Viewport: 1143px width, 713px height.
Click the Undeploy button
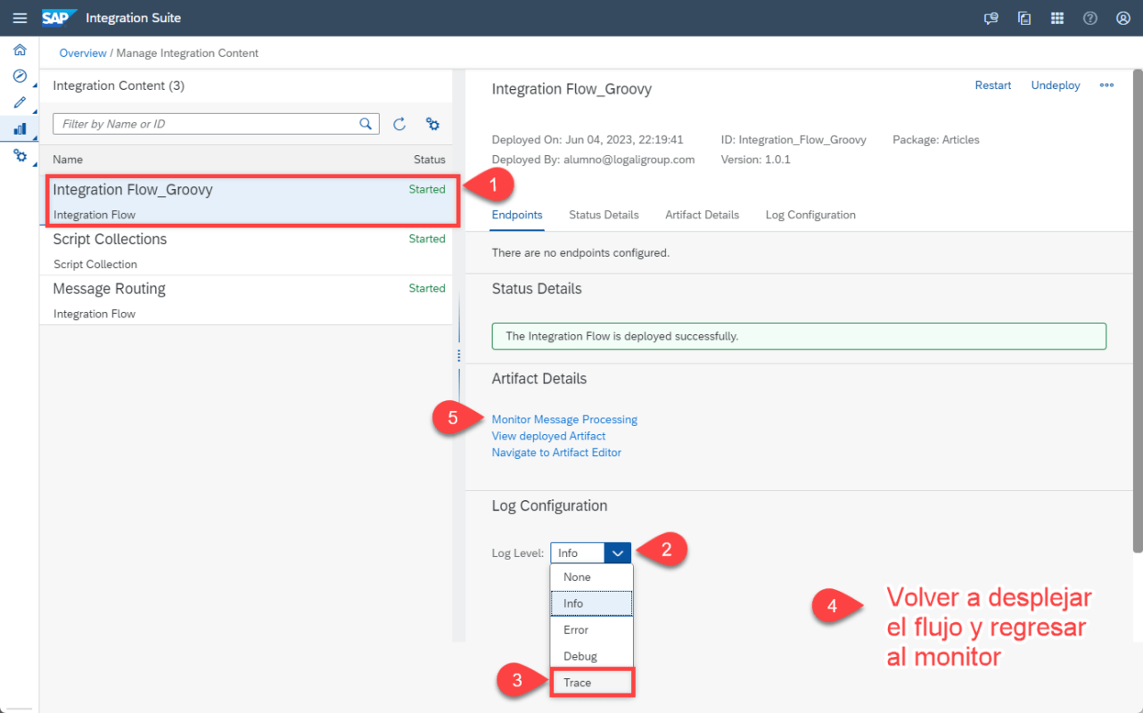[x=1056, y=86]
